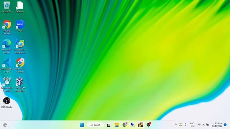Open Wi-Fi network settings in tray
This screenshot has height=129, width=230.
tap(199, 125)
